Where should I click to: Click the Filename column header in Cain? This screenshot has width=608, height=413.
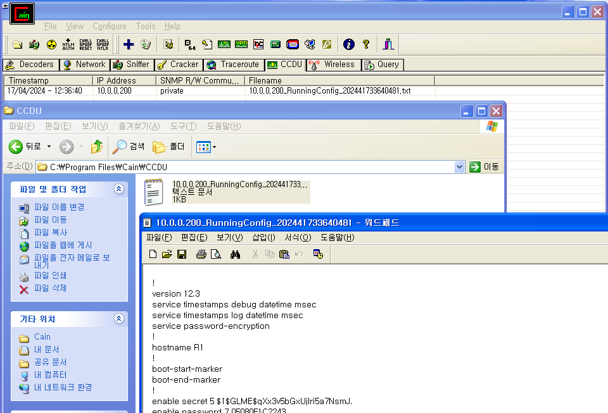(x=339, y=80)
